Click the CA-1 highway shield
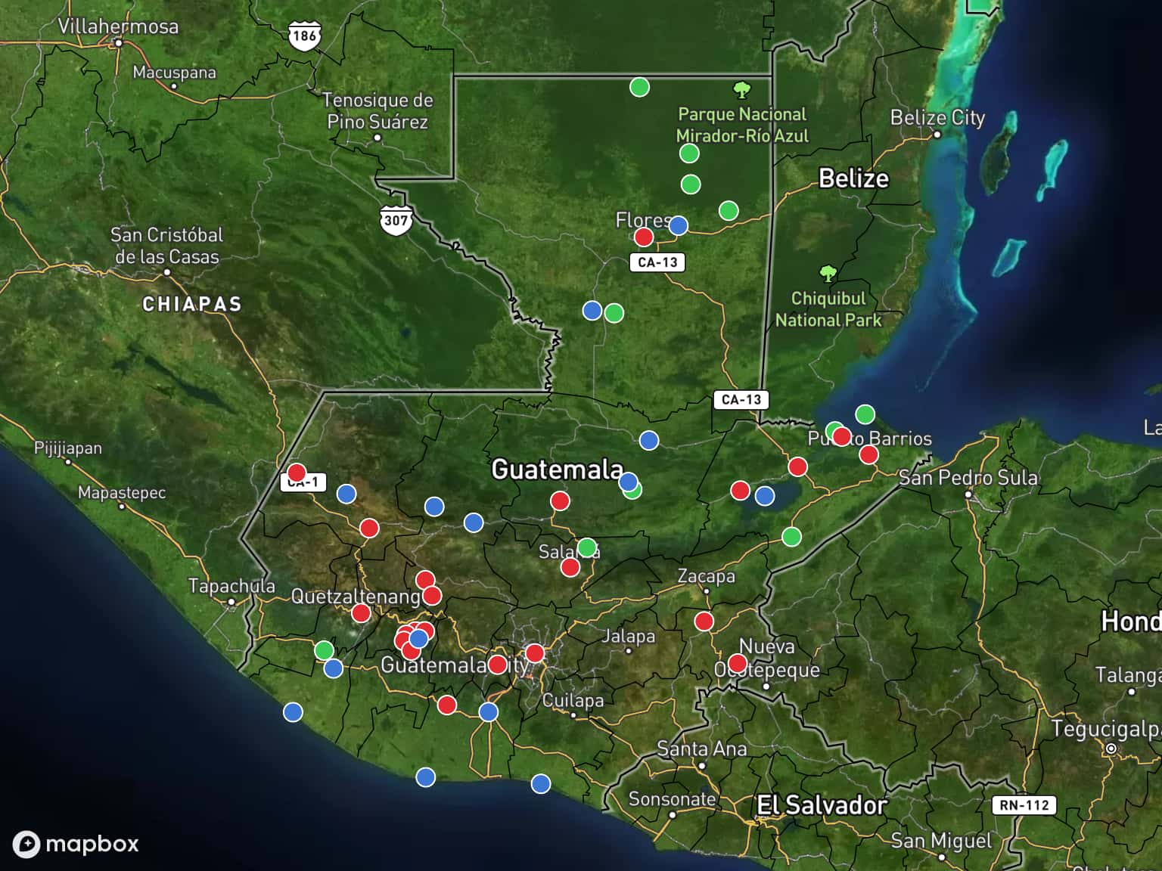 pos(303,482)
